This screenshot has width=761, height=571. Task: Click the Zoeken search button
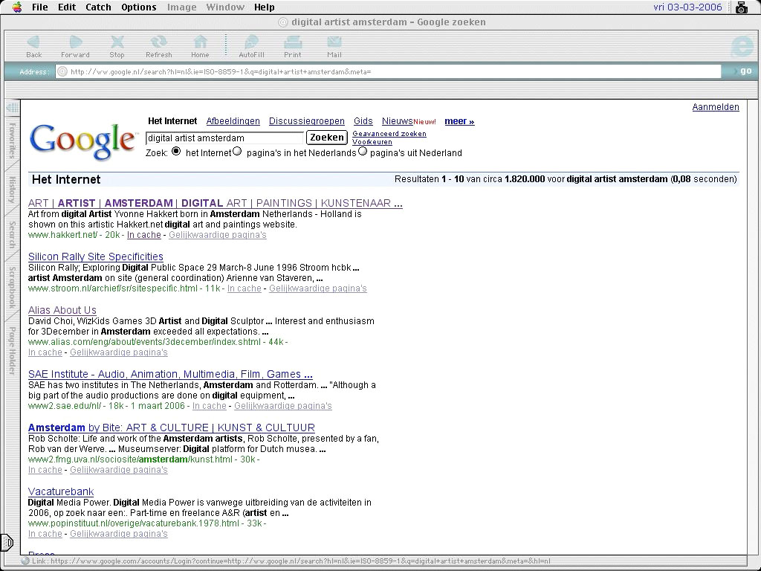coord(327,138)
